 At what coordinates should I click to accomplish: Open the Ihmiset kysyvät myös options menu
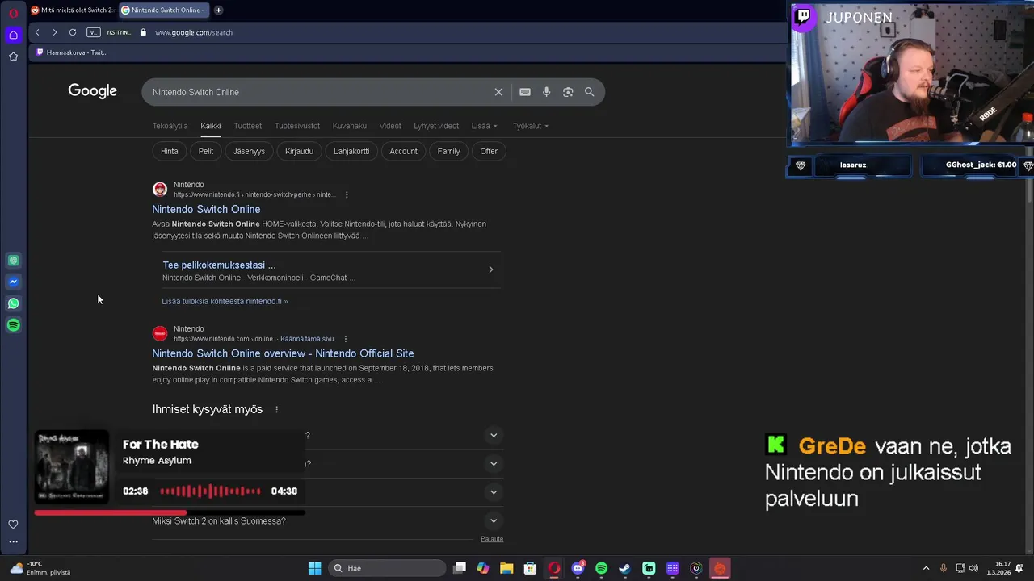[x=276, y=409]
